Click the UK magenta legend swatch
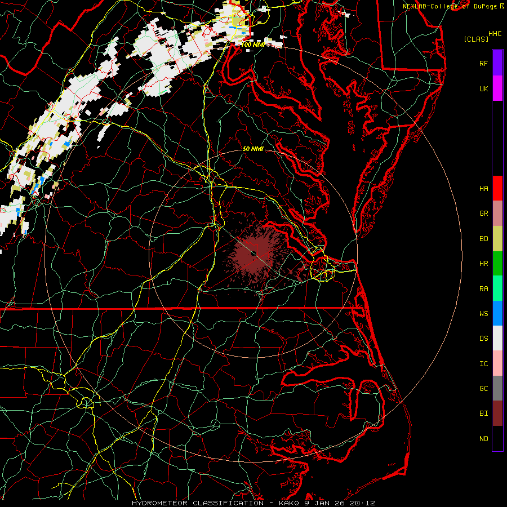Viewport: 507px width, 507px height. [x=497, y=88]
